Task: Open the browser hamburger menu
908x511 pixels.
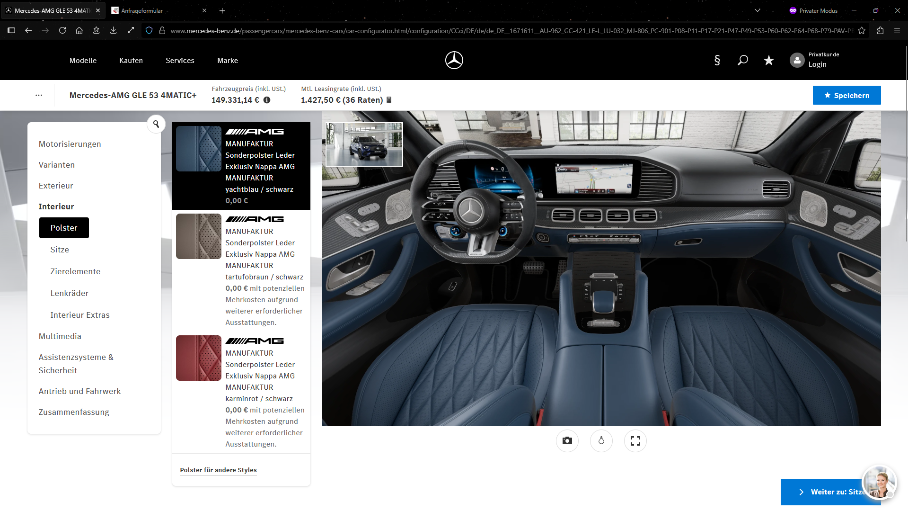Action: (897, 30)
